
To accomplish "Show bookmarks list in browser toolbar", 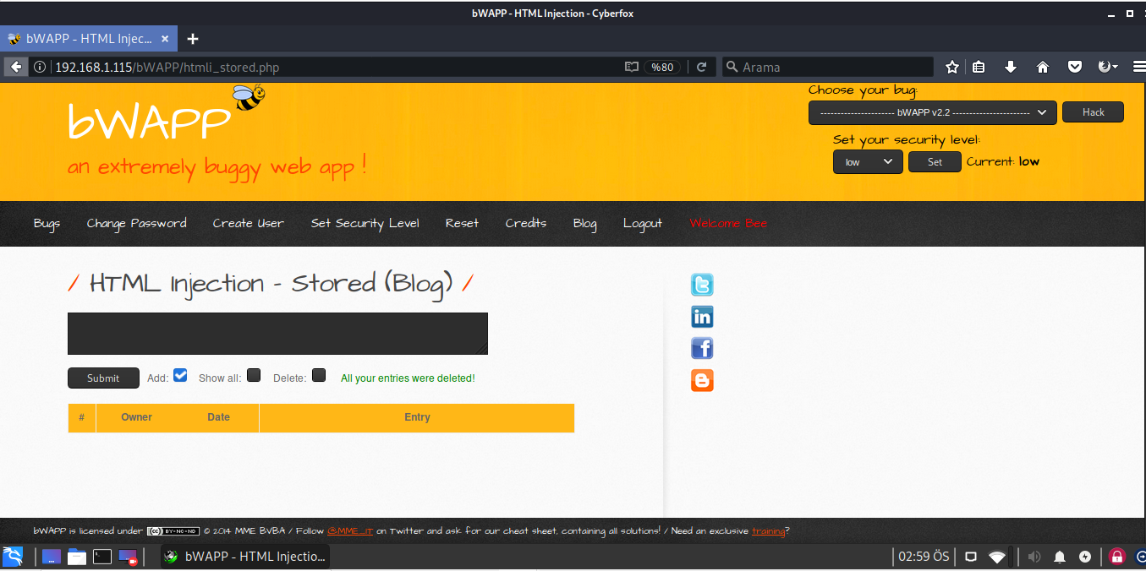I will [x=979, y=67].
